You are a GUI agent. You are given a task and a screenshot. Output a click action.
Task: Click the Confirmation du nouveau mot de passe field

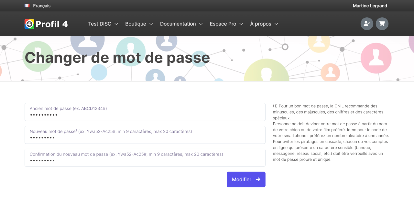[x=145, y=160]
